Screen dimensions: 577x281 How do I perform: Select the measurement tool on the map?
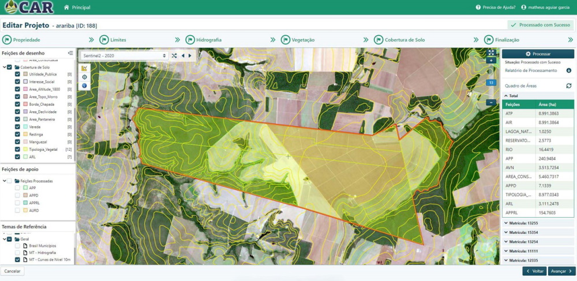[x=85, y=68]
